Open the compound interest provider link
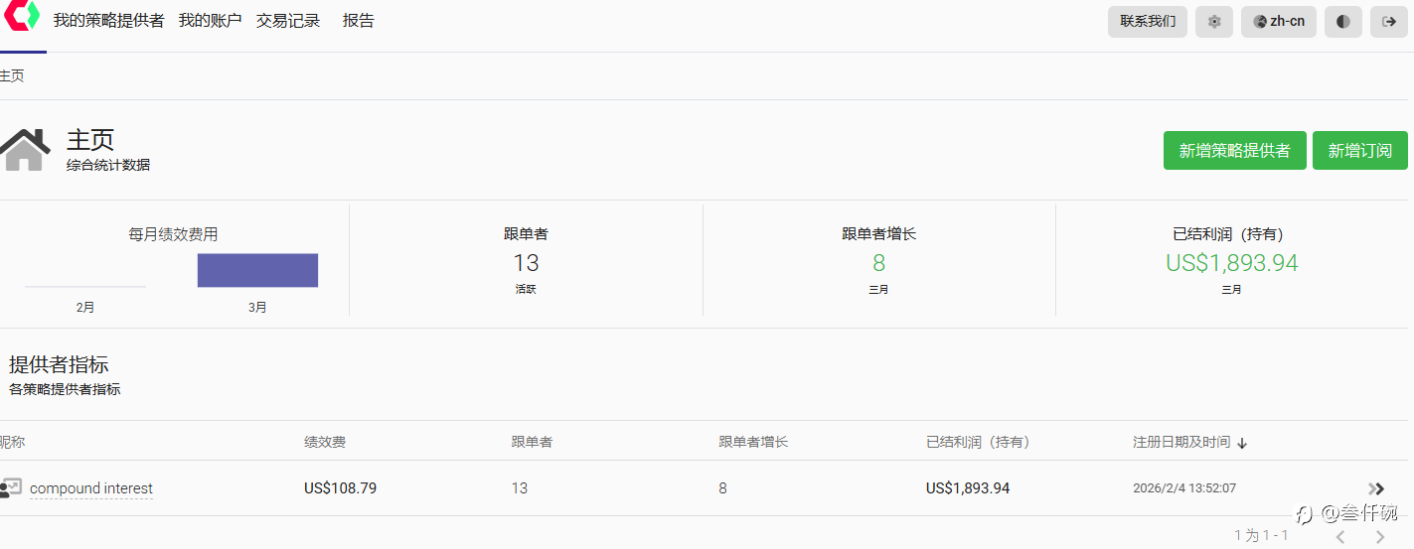This screenshot has width=1414, height=549. pos(91,488)
